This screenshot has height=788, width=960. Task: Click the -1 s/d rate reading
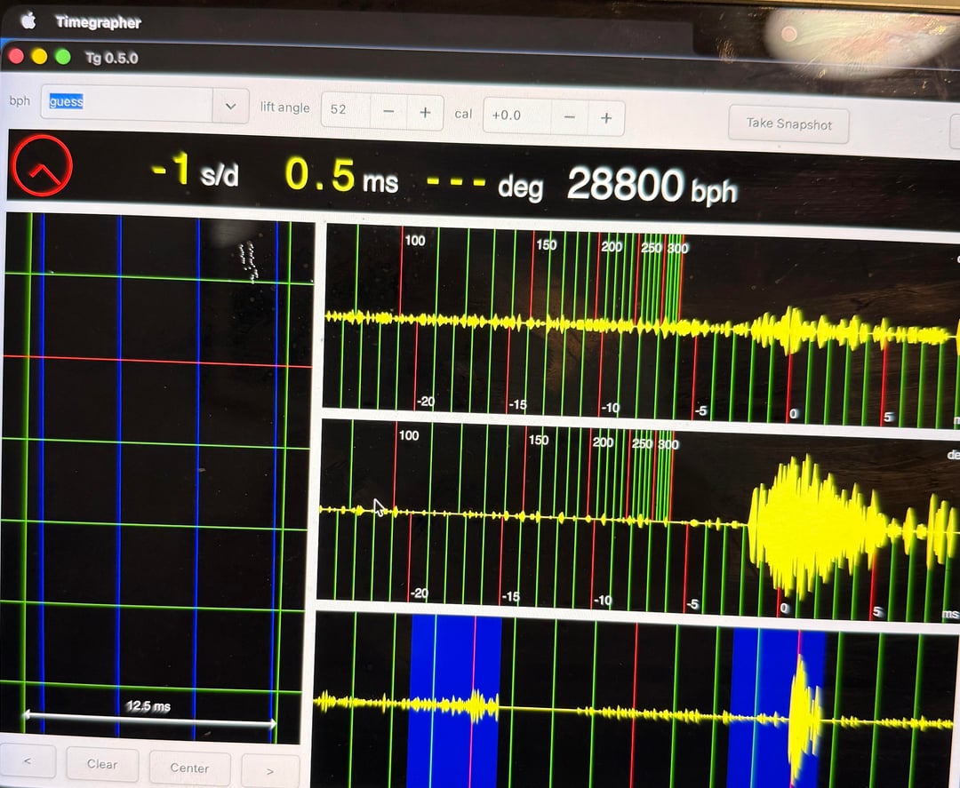click(196, 171)
